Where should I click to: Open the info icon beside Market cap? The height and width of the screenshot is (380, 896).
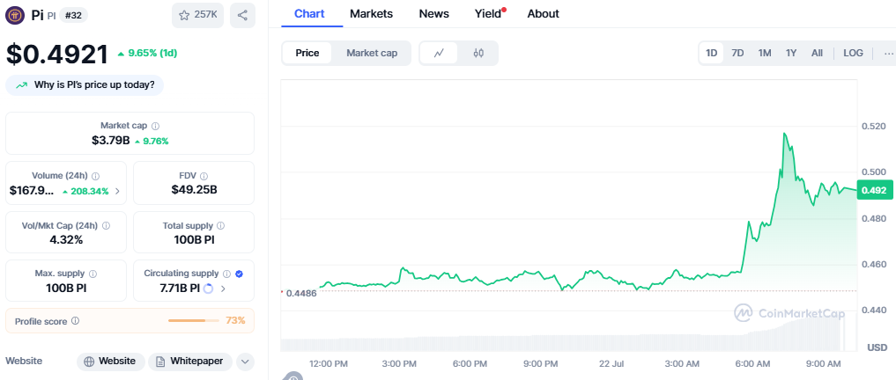pyautogui.click(x=155, y=126)
